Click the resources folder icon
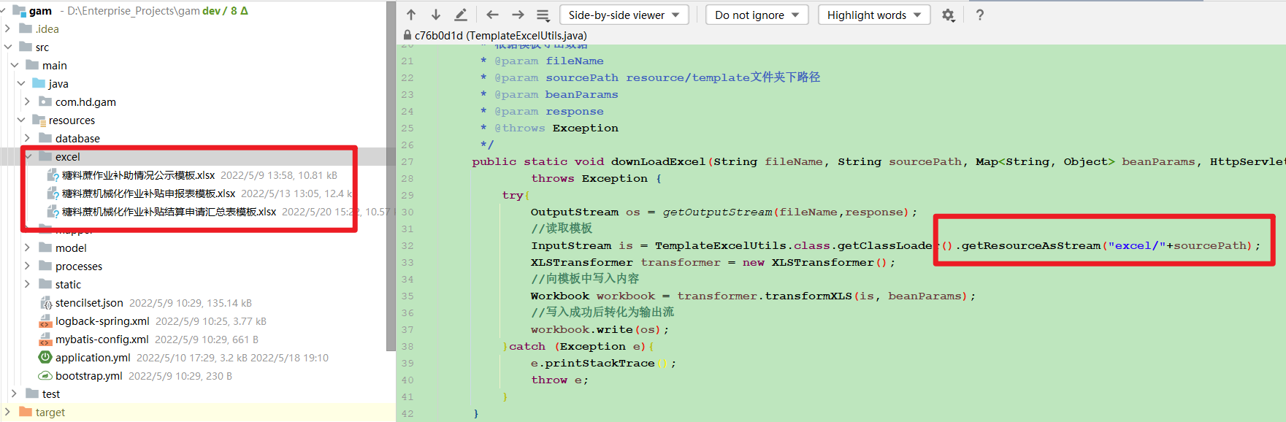 (39, 119)
